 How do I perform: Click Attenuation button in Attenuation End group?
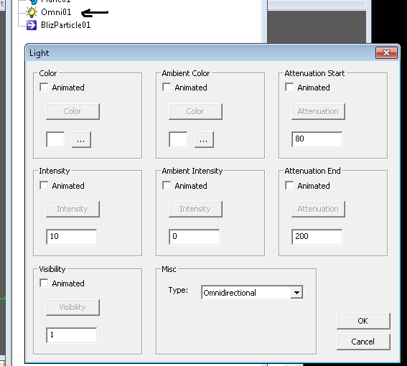318,209
